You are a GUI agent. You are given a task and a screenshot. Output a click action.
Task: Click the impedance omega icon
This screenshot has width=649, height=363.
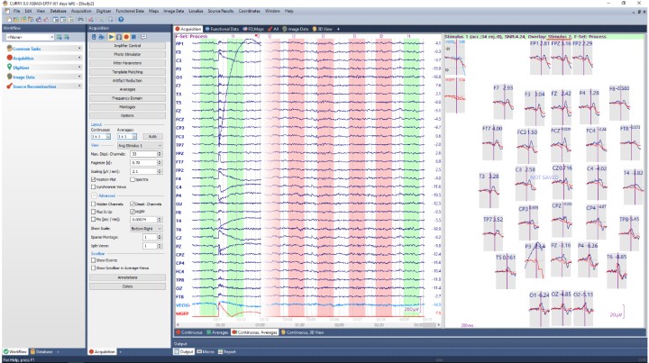(119, 37)
